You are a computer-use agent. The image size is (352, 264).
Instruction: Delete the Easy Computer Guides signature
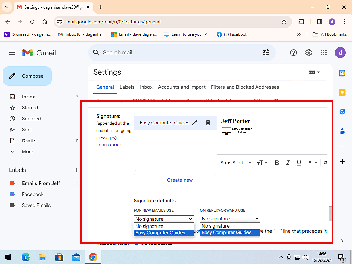[208, 123]
